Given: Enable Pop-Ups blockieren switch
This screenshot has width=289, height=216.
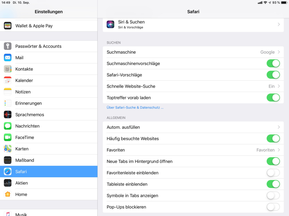Looking at the screenshot, I should click(273, 207).
